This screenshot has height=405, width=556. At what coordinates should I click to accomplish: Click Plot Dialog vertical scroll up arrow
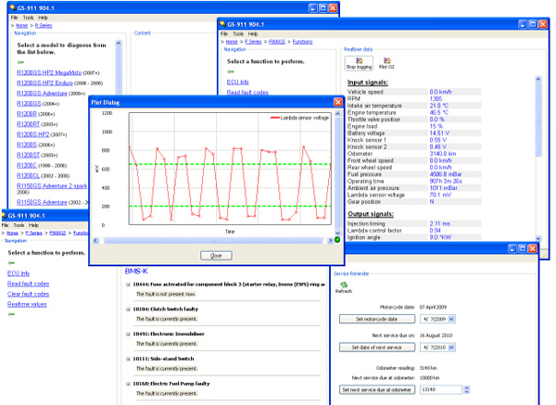(337, 113)
